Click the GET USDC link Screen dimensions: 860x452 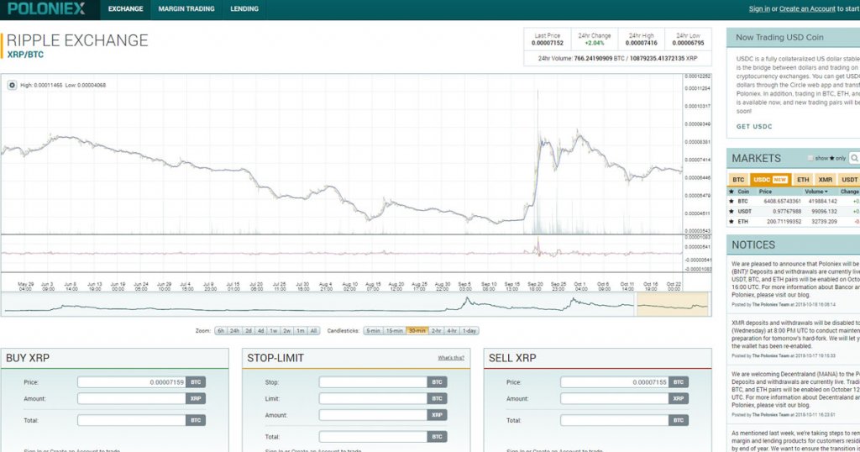coord(753,126)
